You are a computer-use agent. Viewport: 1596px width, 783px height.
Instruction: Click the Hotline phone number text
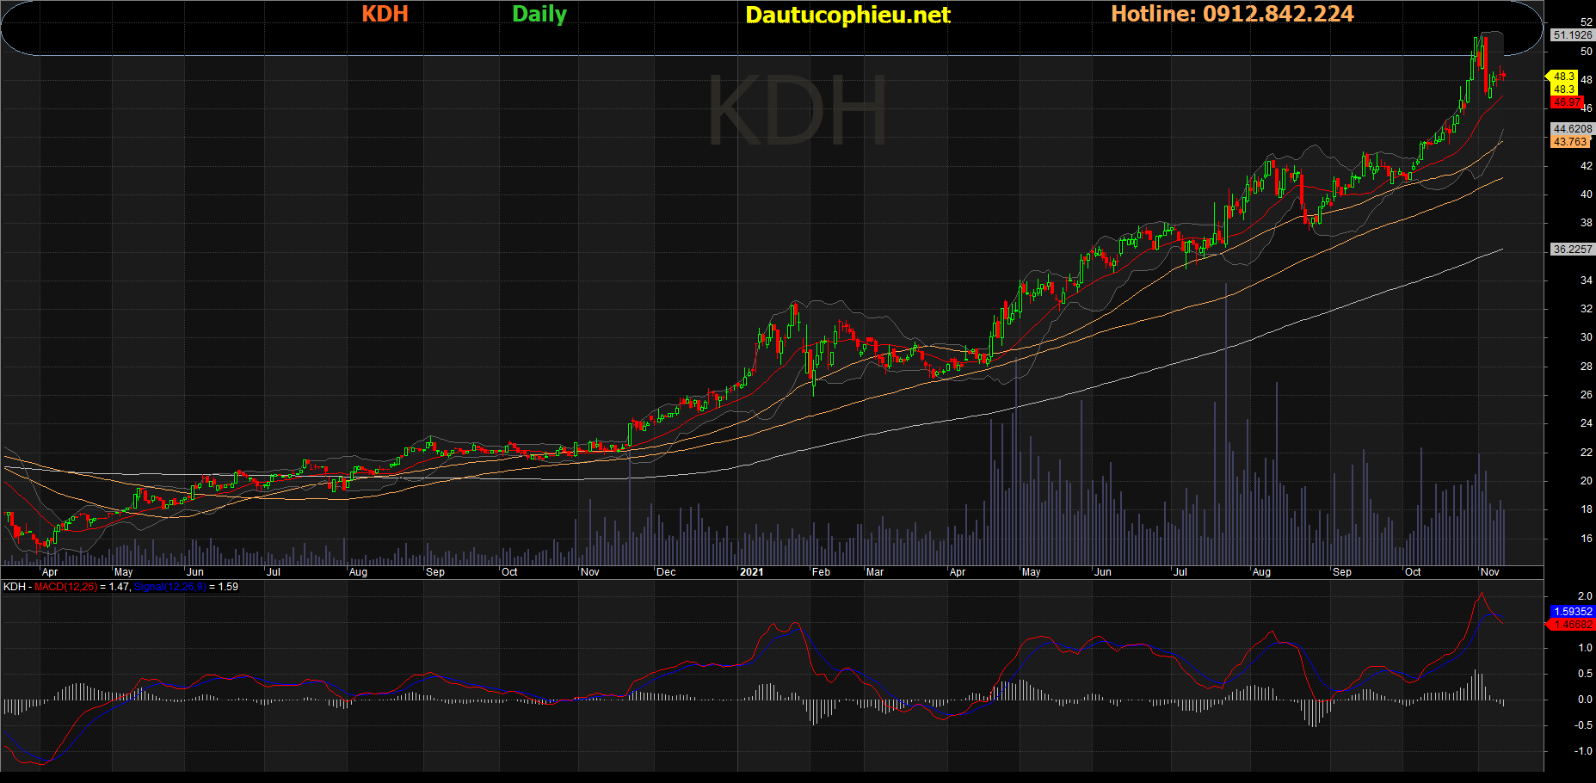(x=1232, y=14)
